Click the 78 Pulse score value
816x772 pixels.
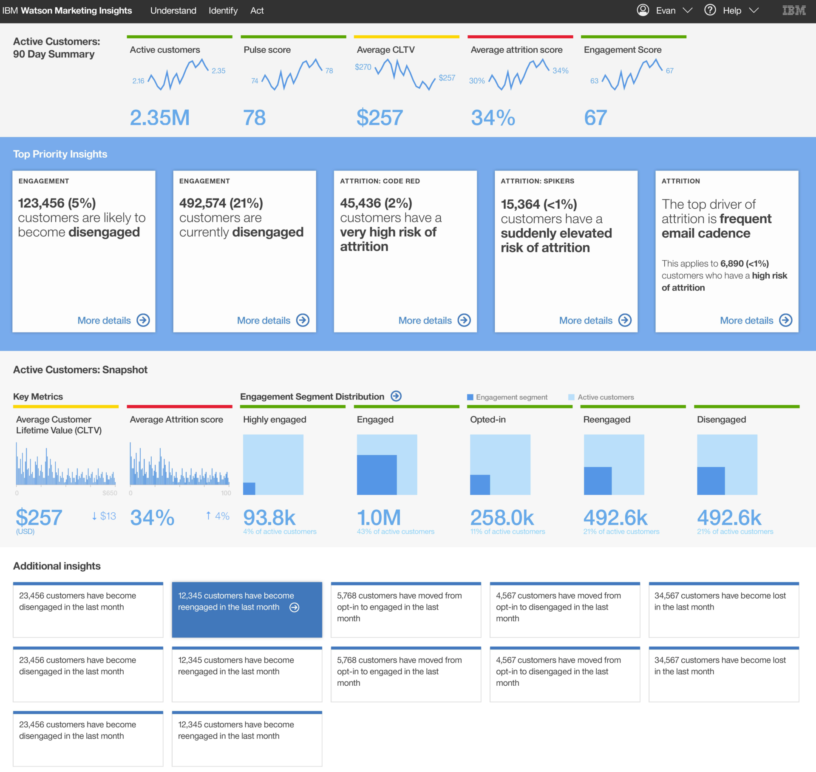[x=255, y=118]
